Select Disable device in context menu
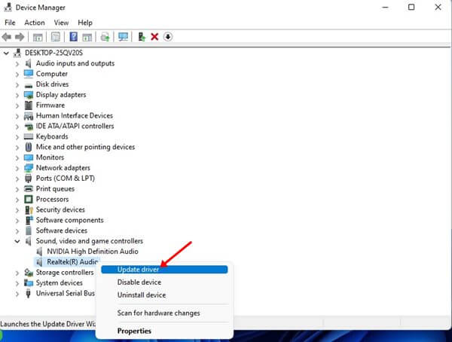The height and width of the screenshot is (342, 452). [141, 282]
